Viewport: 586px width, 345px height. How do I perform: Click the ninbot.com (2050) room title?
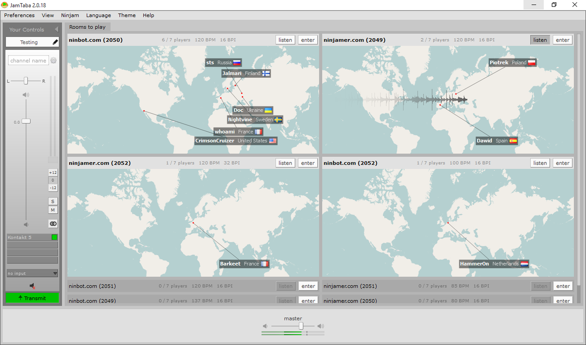96,40
